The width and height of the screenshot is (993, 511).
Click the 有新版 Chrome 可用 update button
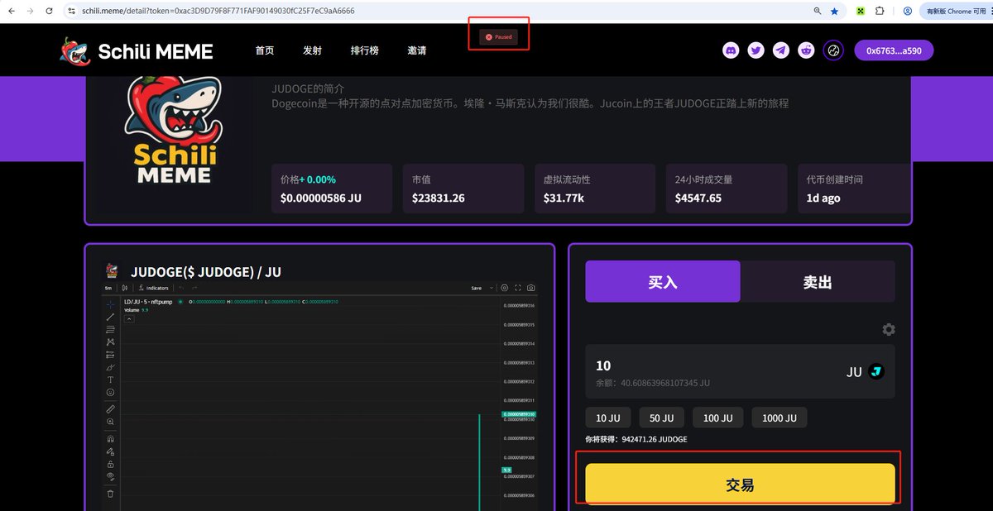tap(956, 11)
